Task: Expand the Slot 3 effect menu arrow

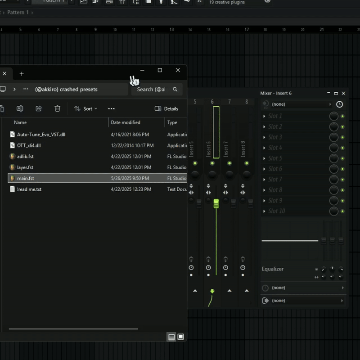Action: 264,137
